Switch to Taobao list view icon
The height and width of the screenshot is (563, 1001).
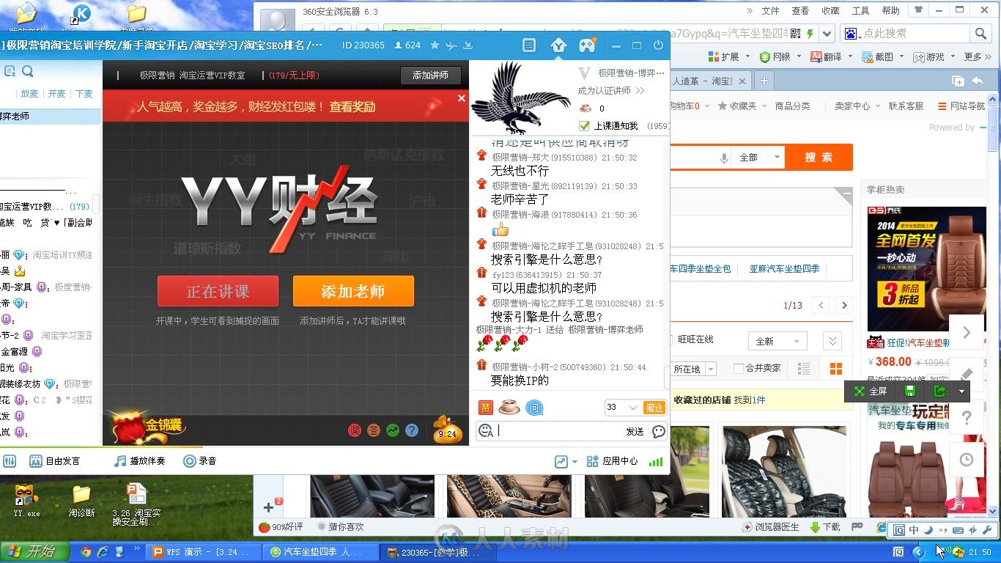pyautogui.click(x=804, y=369)
